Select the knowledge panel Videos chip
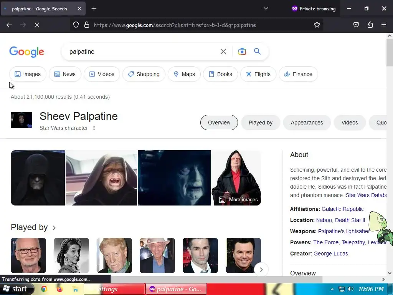 pos(350,123)
